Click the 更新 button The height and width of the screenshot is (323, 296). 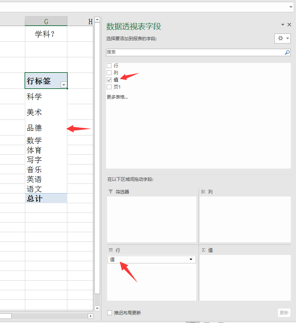point(284,313)
